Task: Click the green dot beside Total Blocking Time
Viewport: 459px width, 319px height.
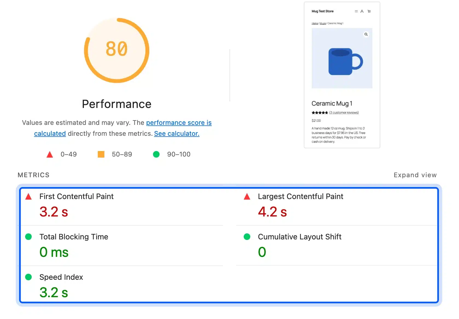Action: [x=28, y=237]
